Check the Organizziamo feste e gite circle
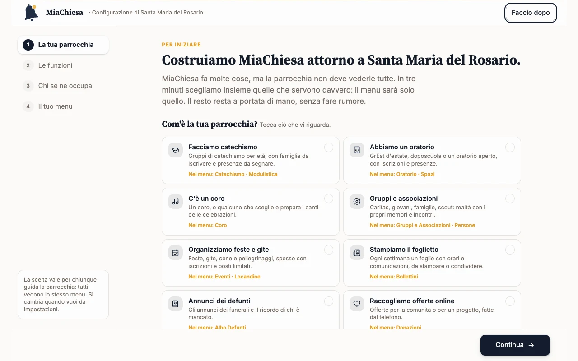 (329, 250)
